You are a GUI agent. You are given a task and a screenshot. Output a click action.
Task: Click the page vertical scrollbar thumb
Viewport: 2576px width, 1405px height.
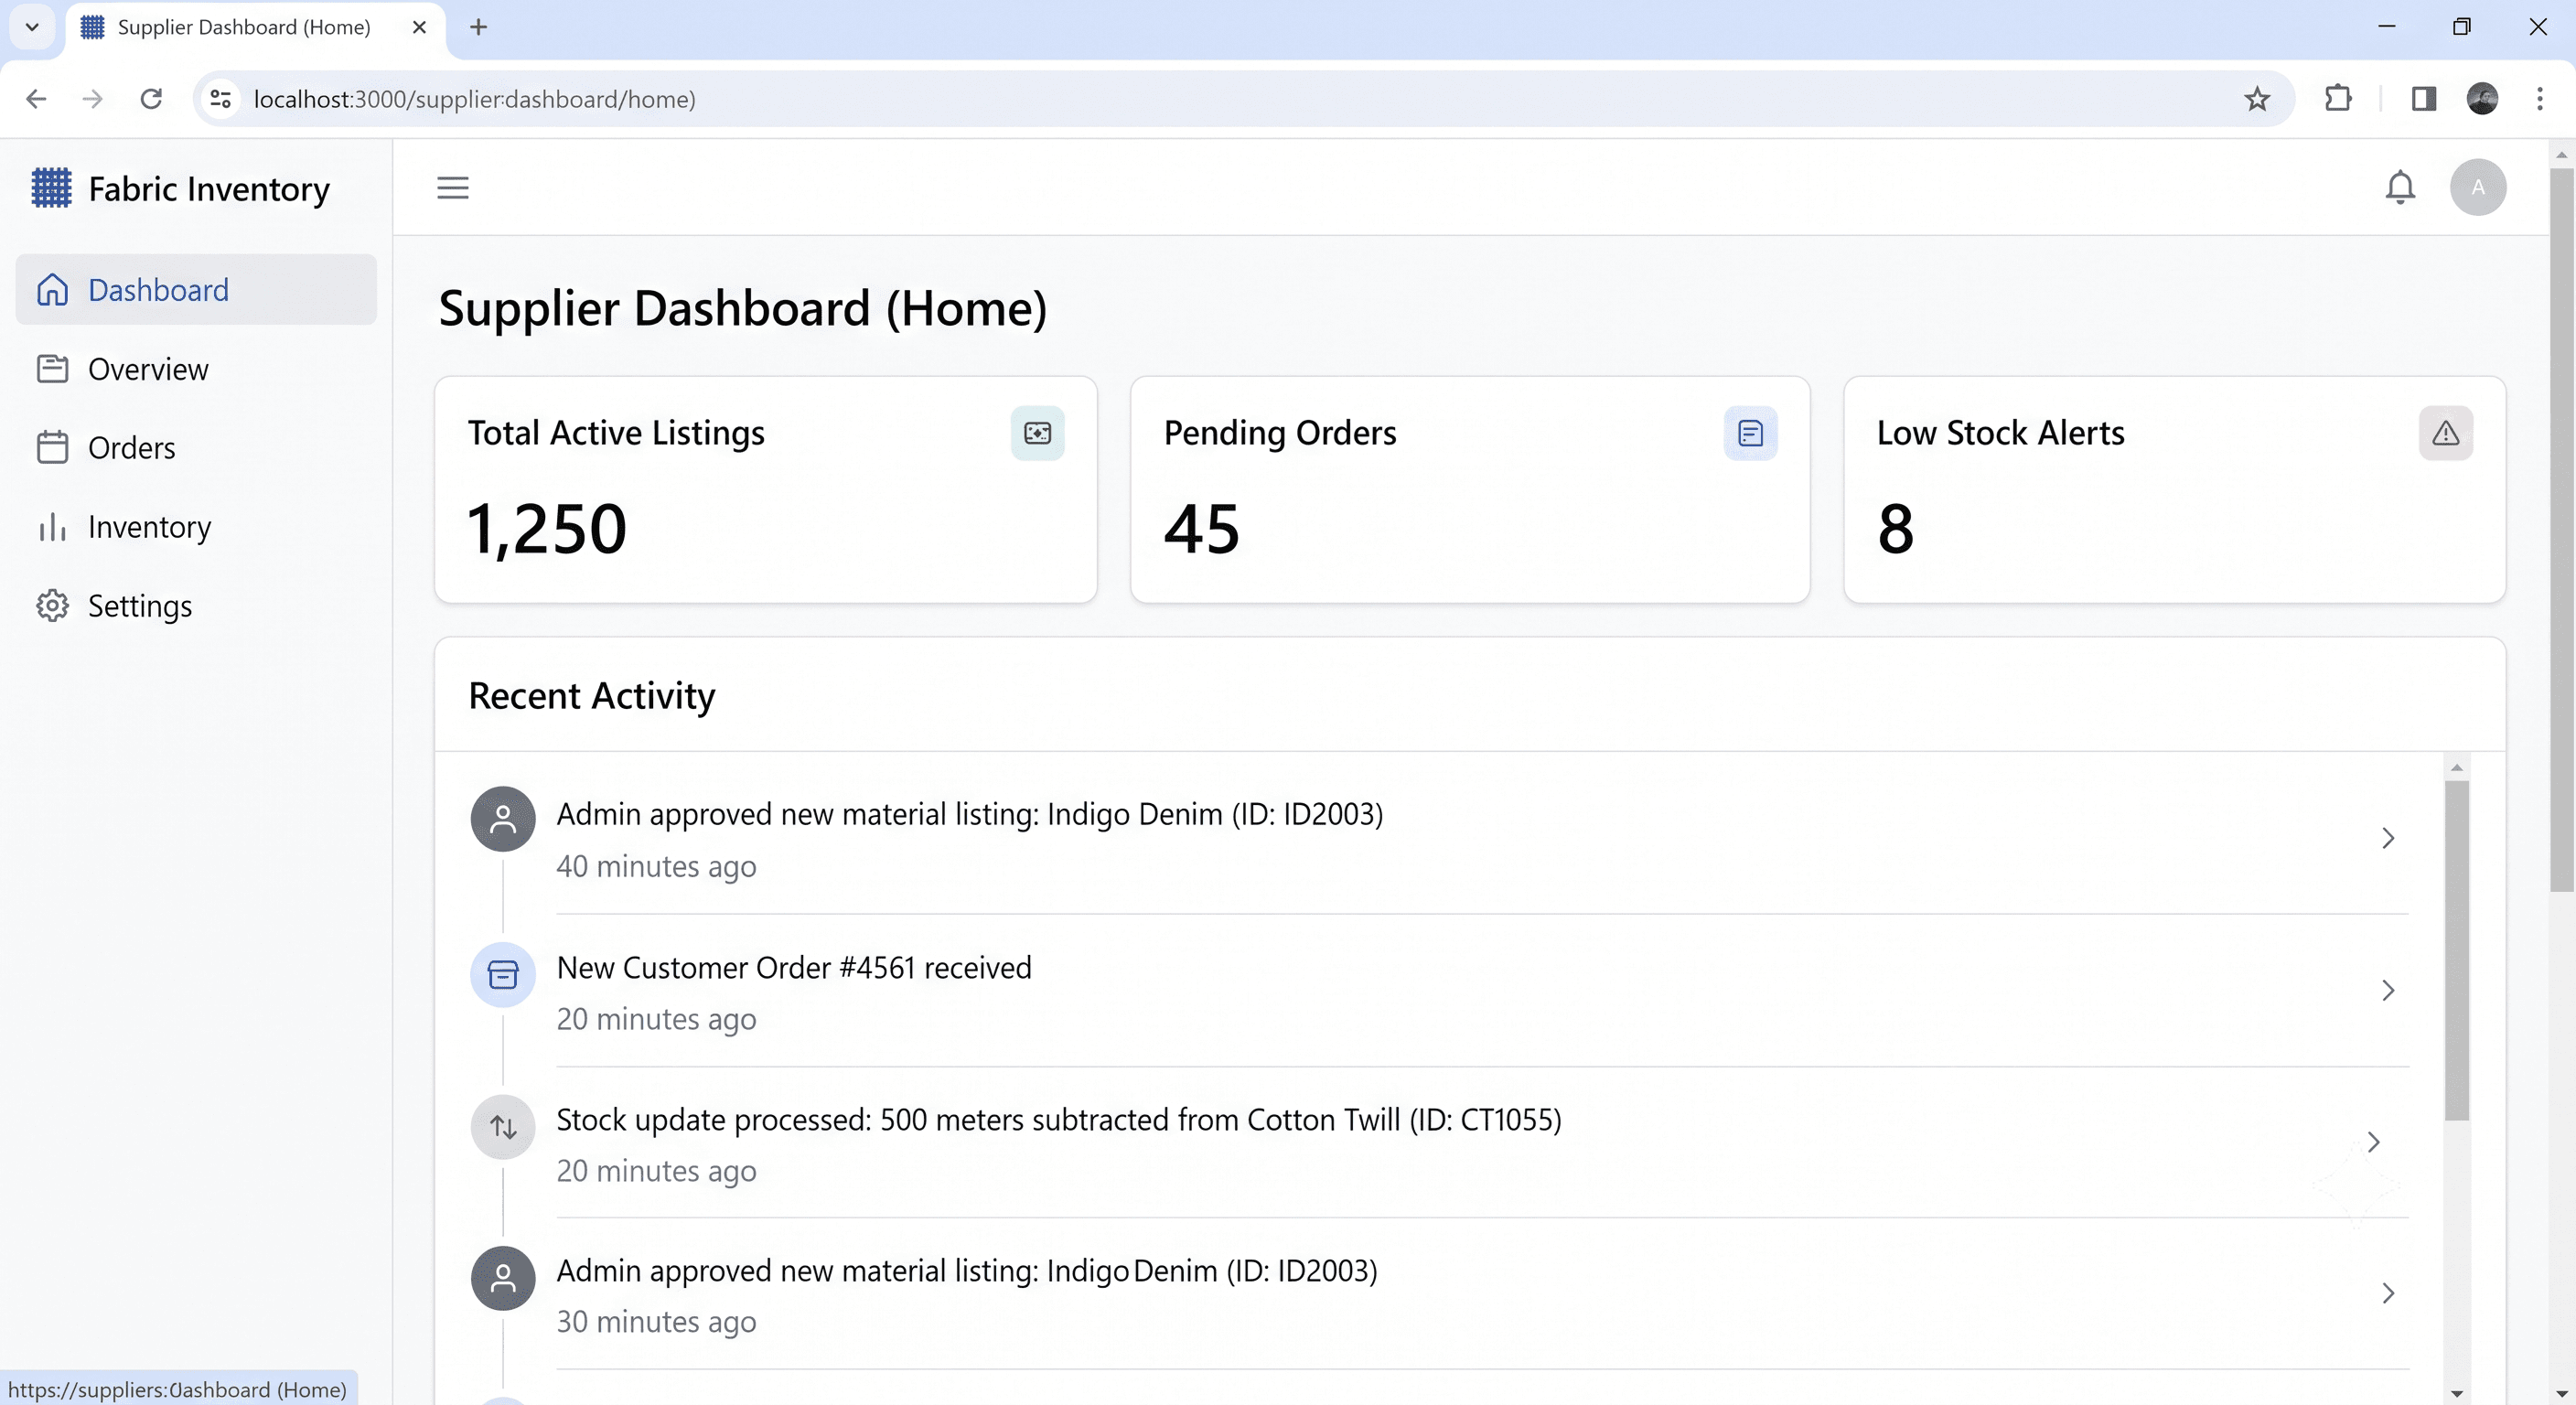tap(2561, 530)
